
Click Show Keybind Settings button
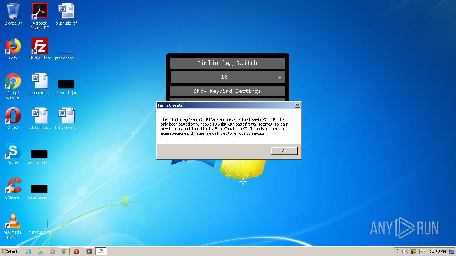tap(228, 91)
